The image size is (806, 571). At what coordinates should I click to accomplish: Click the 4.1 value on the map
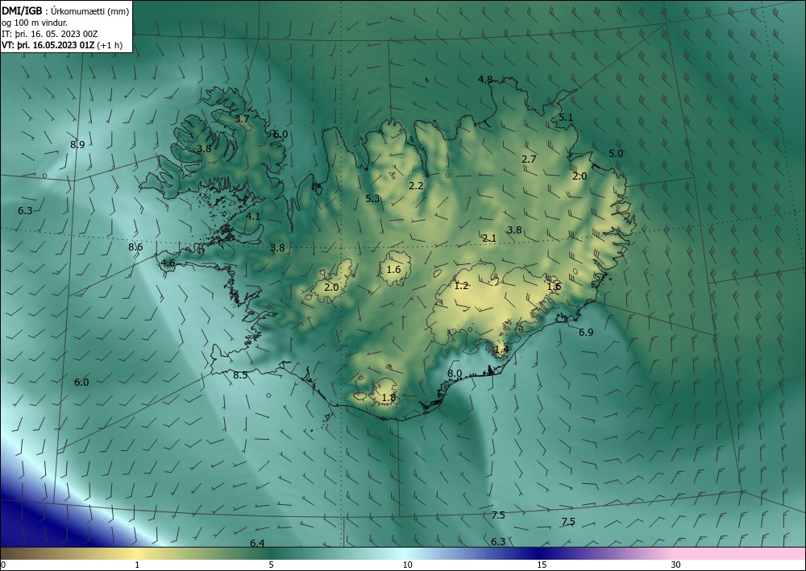click(253, 217)
